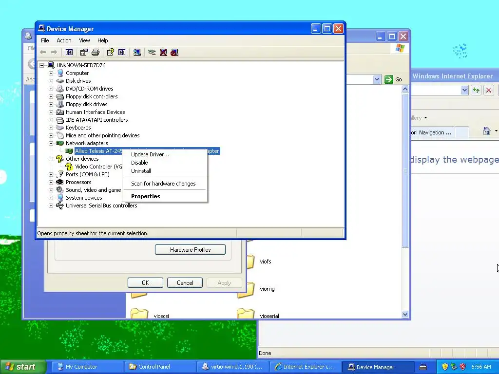Select the Disk drives icon in tree
This screenshot has height=374, width=499.
(x=60, y=81)
